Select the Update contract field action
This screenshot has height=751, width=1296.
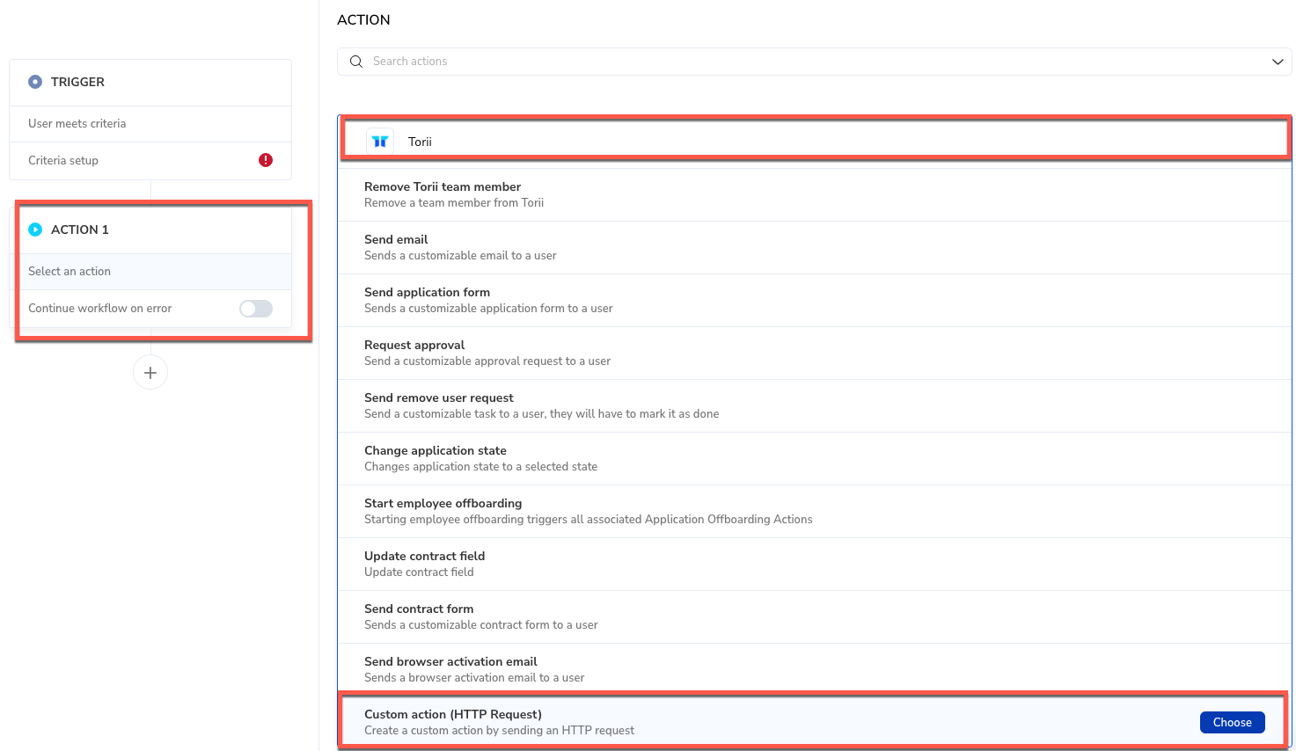[815, 564]
